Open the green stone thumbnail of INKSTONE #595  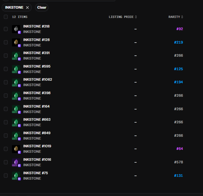point(16,69)
